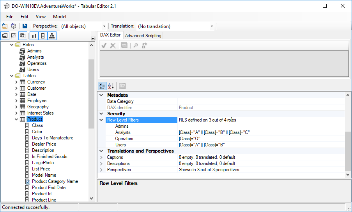This screenshot has height=212, width=352.
Task: Expand the Currency table
Action: pyautogui.click(x=16, y=82)
